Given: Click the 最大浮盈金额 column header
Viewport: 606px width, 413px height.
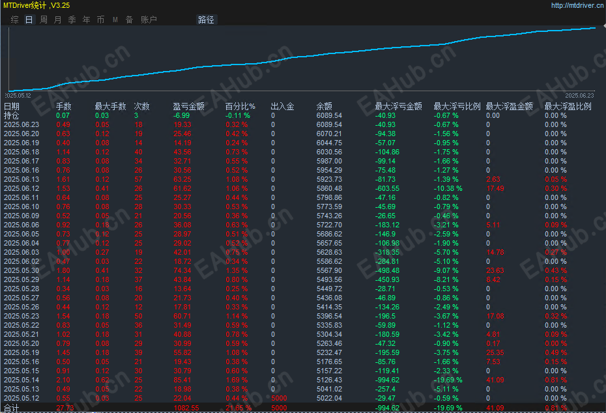Looking at the screenshot, I should pyautogui.click(x=510, y=106).
